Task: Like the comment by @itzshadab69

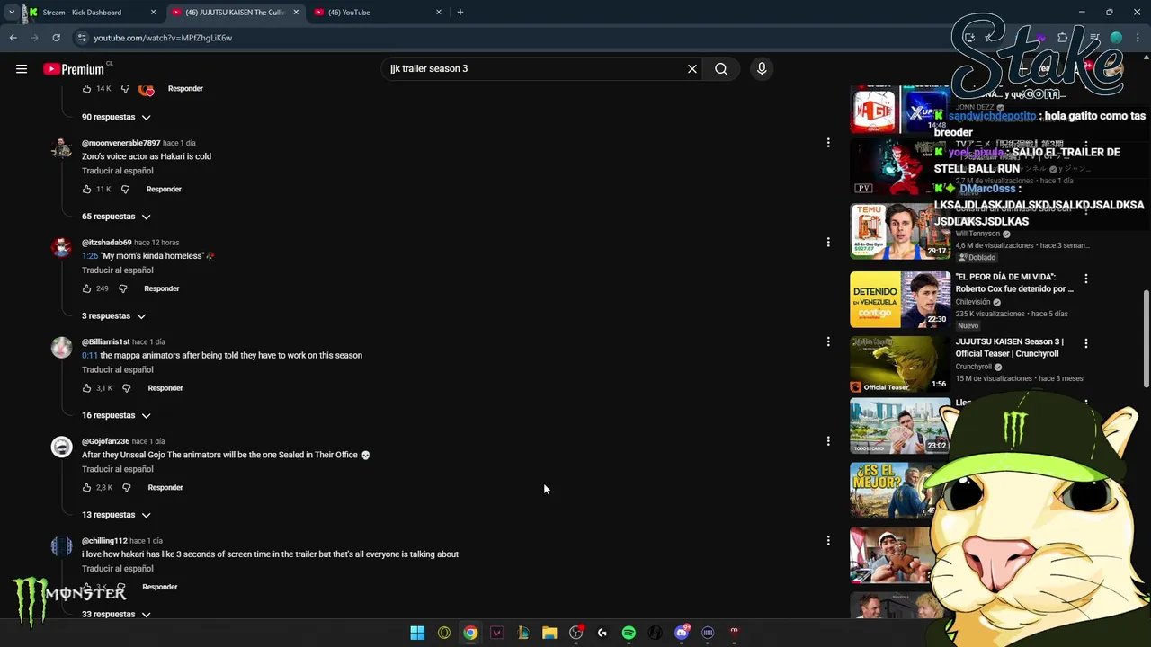Action: (86, 288)
